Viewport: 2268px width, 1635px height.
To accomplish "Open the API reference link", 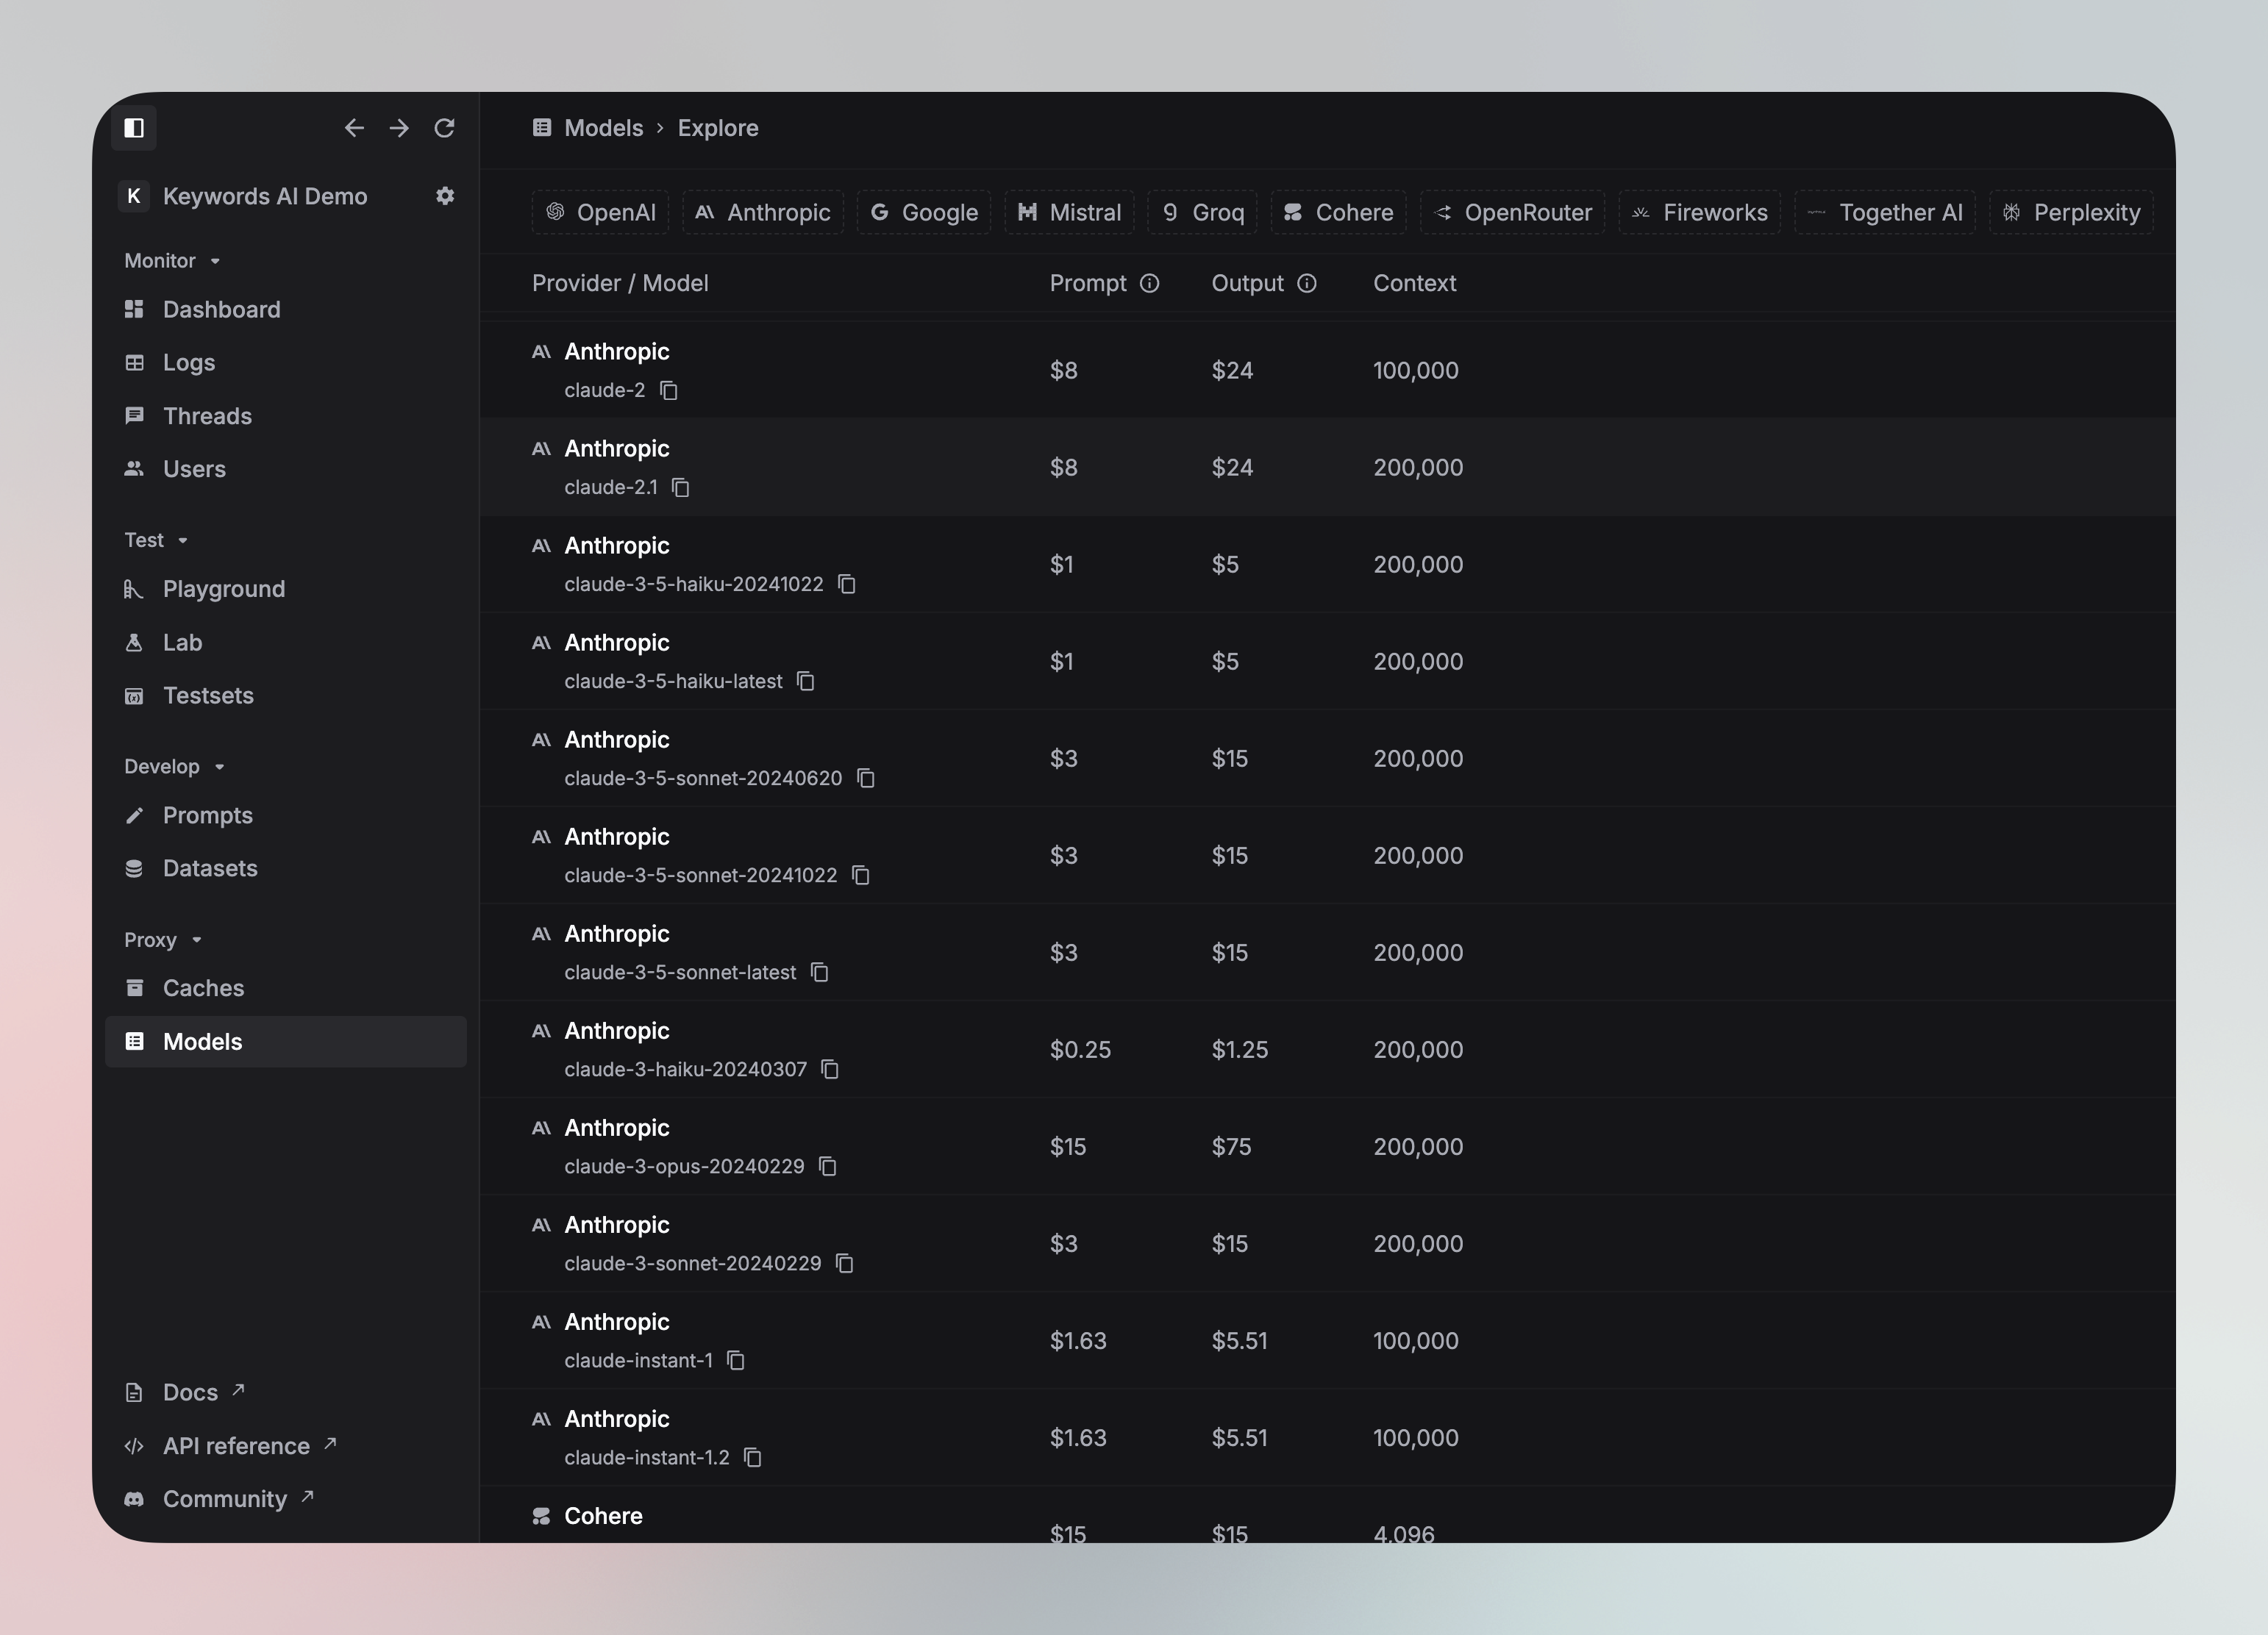I will (x=230, y=1446).
